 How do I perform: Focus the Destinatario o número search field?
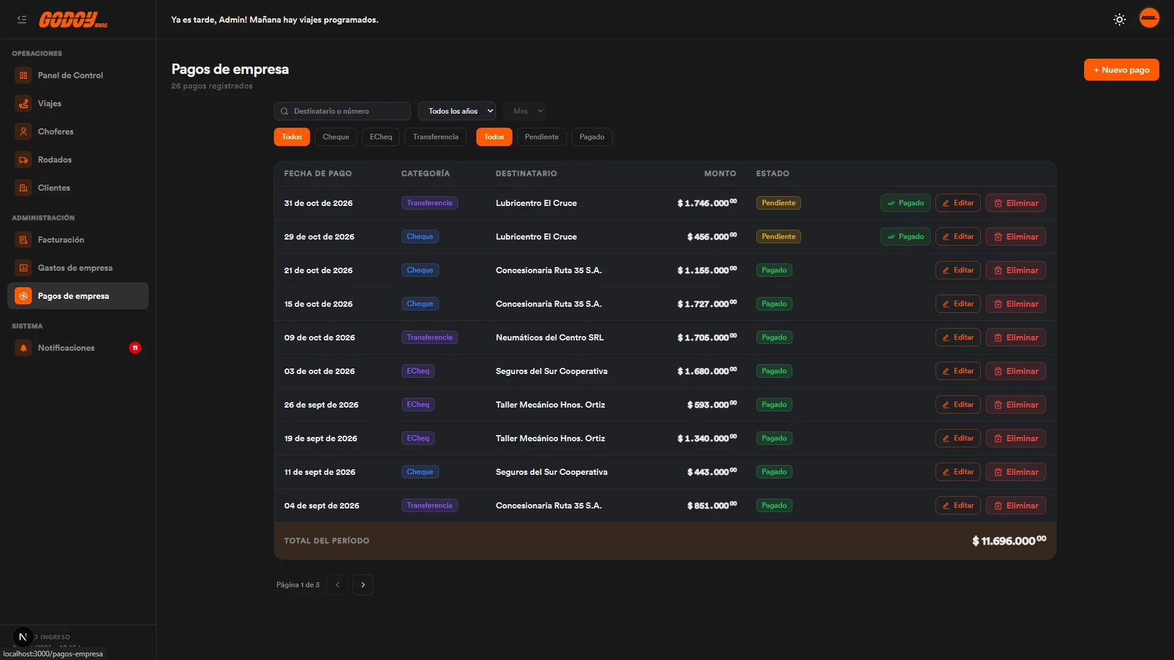pos(342,111)
